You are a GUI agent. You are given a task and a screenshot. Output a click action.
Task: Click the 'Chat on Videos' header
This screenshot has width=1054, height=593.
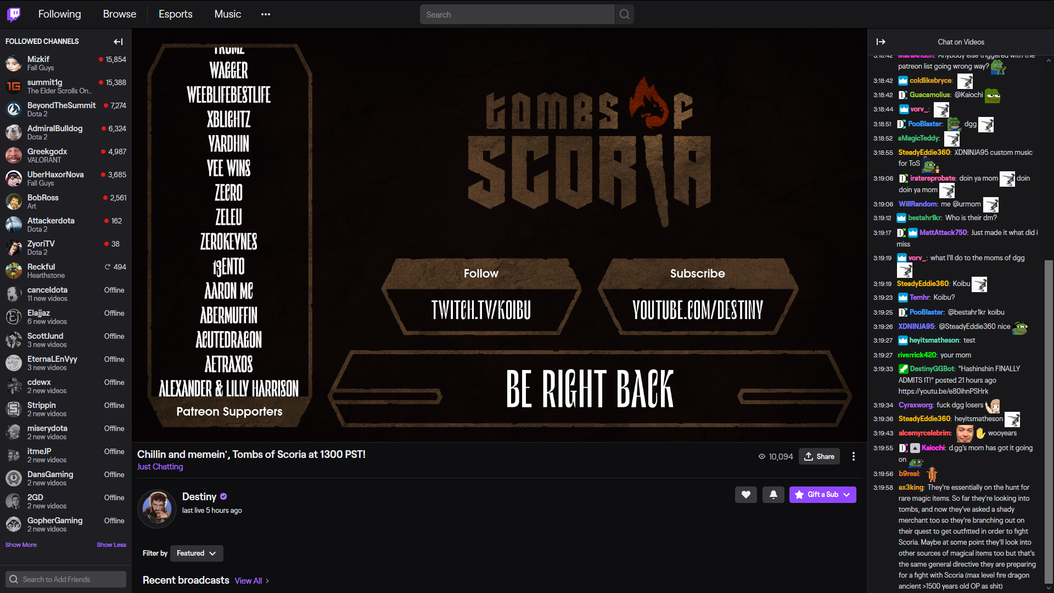coord(961,42)
